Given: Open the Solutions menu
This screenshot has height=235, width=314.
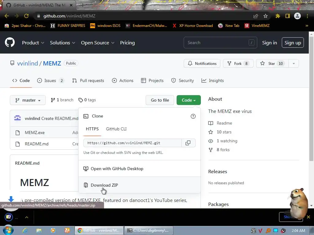Looking at the screenshot, I should tap(63, 43).
